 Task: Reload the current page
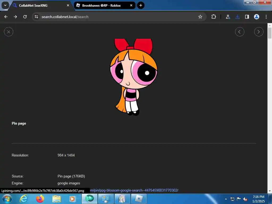(25, 17)
